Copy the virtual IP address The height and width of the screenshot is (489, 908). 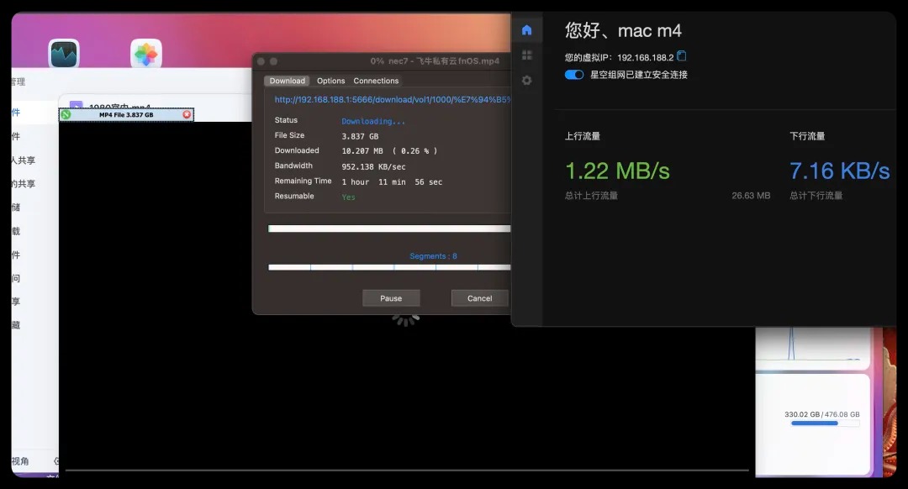[682, 56]
